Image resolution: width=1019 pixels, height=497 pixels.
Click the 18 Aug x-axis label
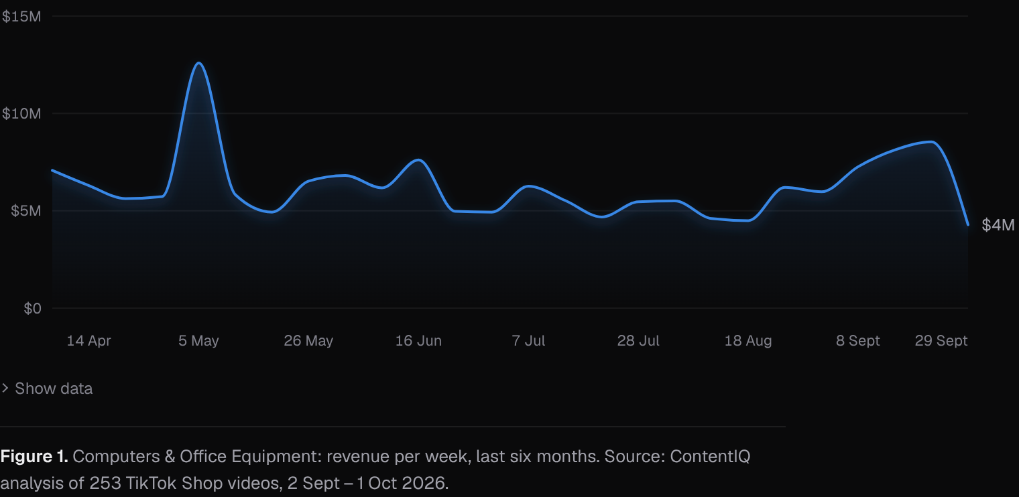(x=748, y=341)
